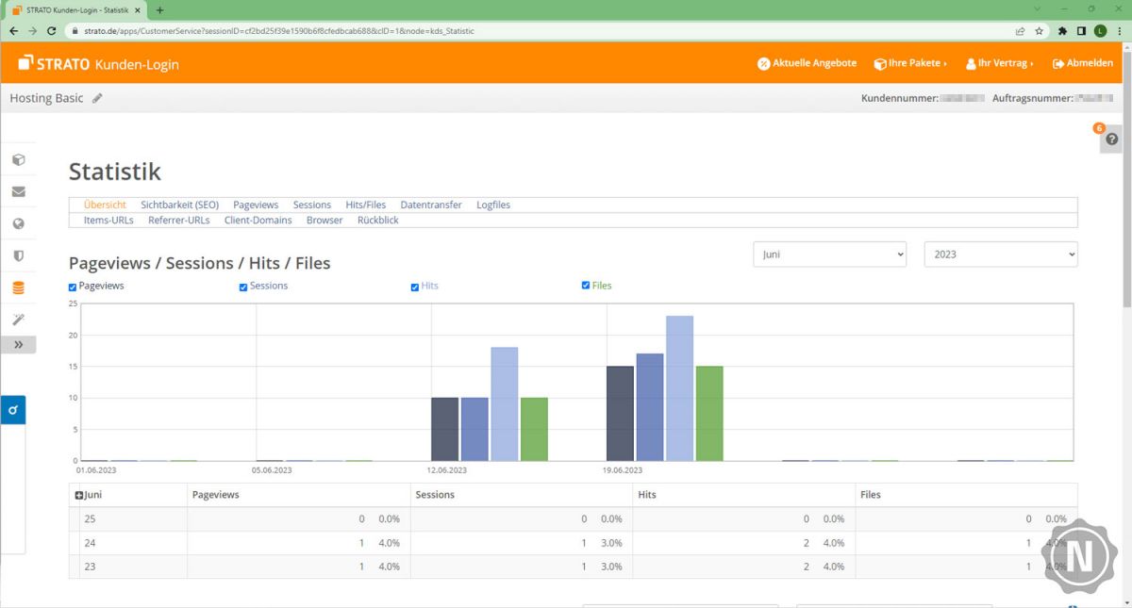Bookmark this page with star icon
Viewport: 1132px width, 608px height.
[x=1040, y=30]
